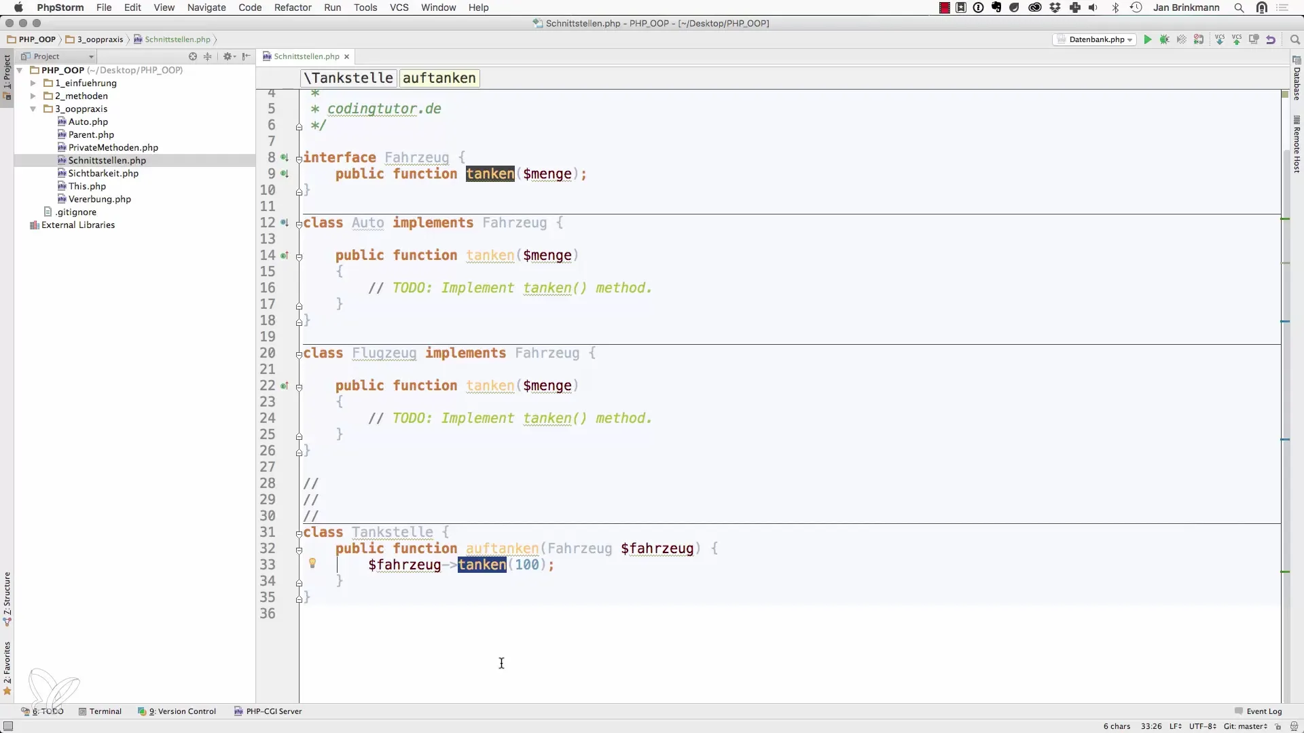The height and width of the screenshot is (733, 1304).
Task: Open the Tools menu
Action: [x=365, y=7]
